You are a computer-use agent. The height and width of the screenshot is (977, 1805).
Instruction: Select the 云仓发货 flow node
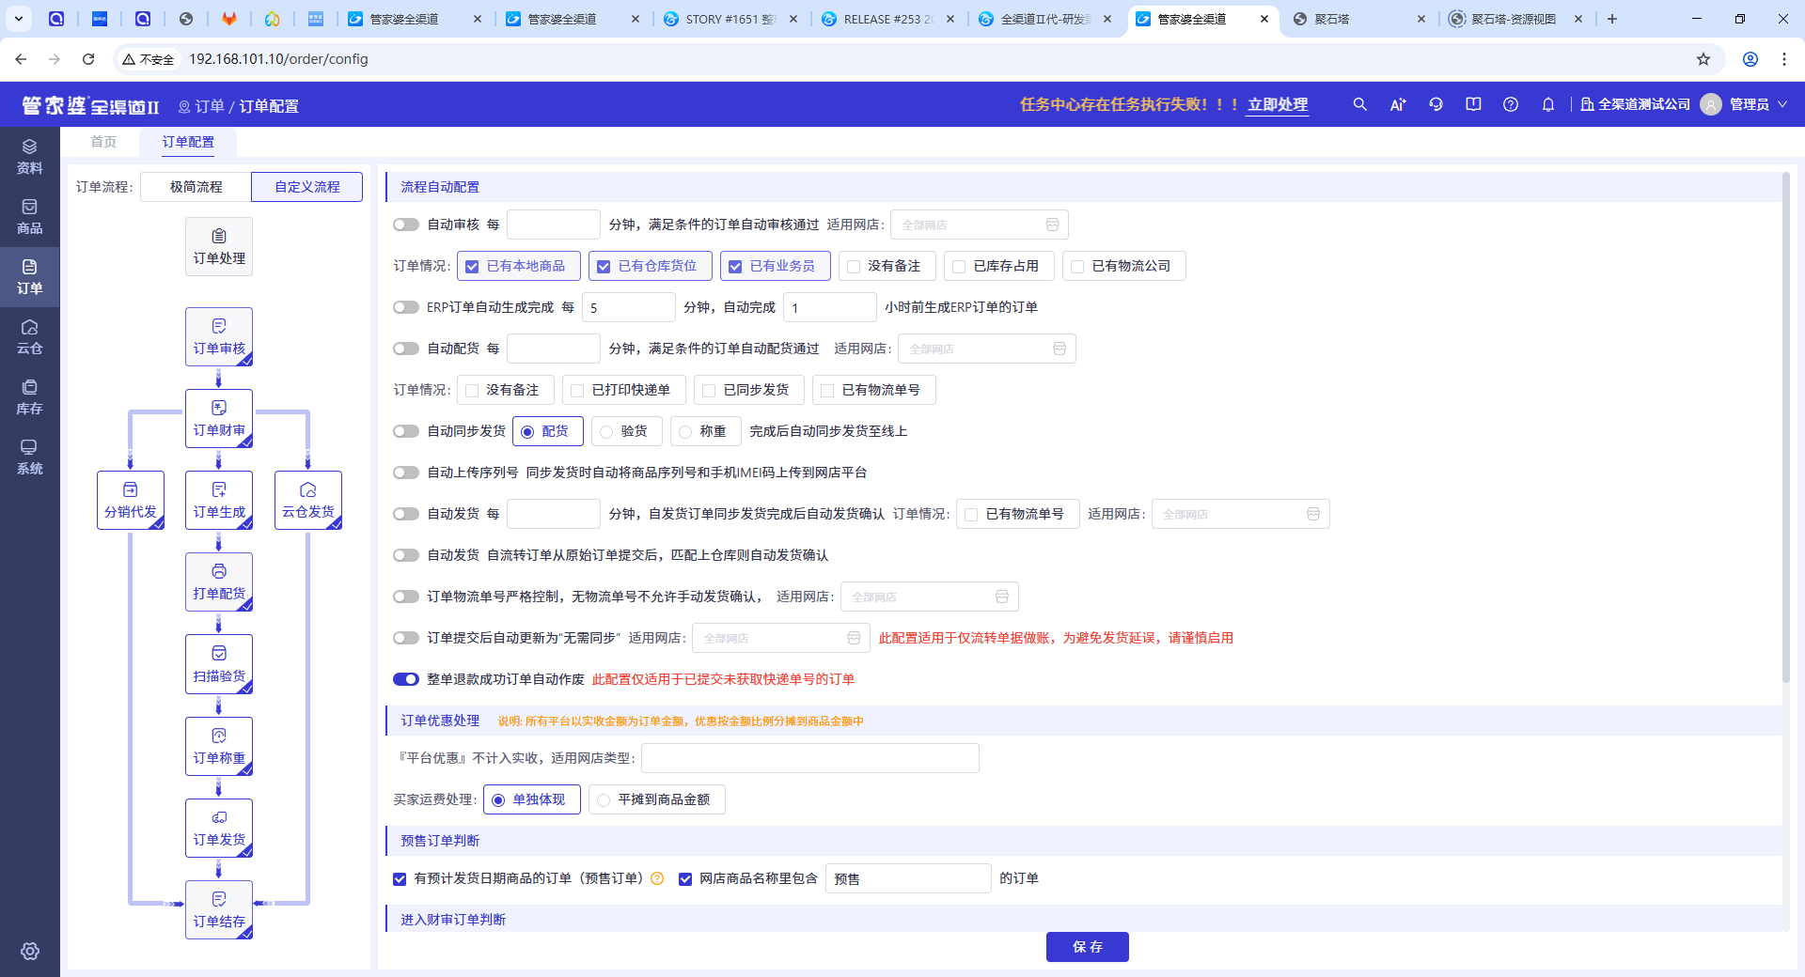pos(308,501)
